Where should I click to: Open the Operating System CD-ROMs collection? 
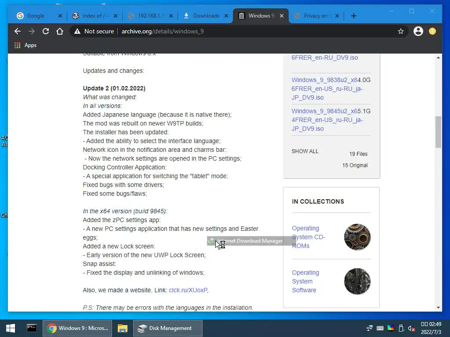coord(308,237)
